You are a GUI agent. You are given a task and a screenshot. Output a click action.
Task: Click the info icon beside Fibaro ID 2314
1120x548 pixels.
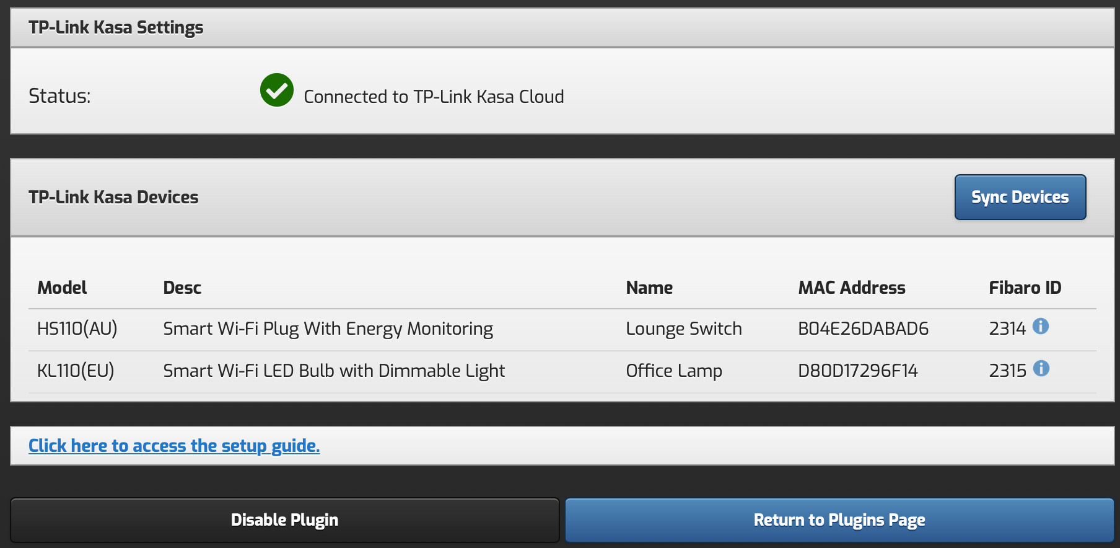[x=1041, y=326]
